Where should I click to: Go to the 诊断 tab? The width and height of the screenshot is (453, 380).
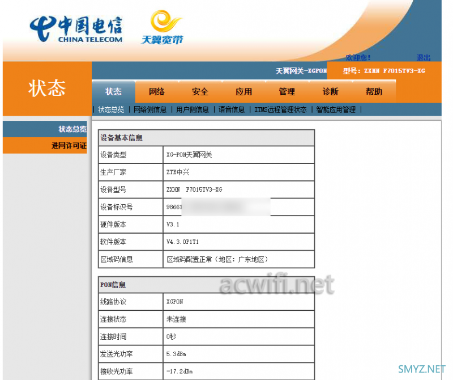331,92
